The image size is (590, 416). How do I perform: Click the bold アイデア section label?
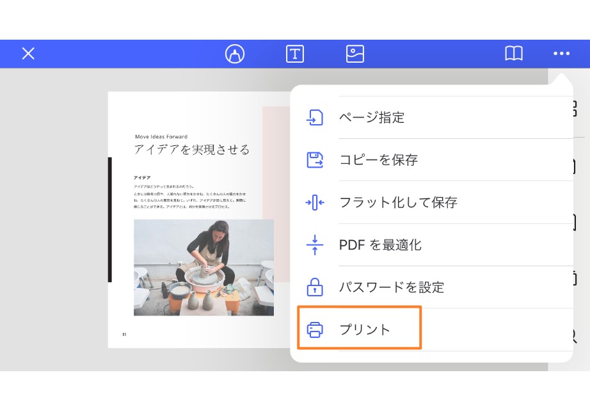(x=142, y=177)
